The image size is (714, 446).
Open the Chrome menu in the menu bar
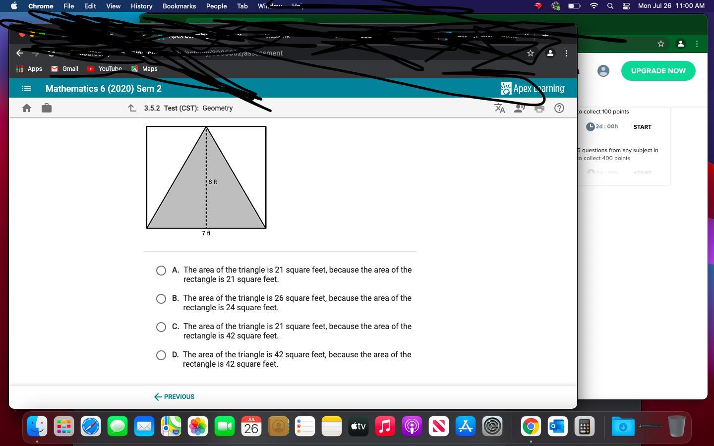pos(41,6)
